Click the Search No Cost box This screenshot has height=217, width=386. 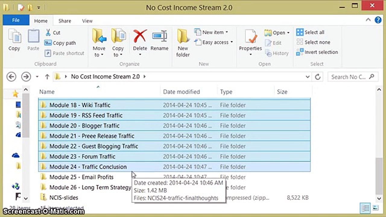click(x=353, y=77)
